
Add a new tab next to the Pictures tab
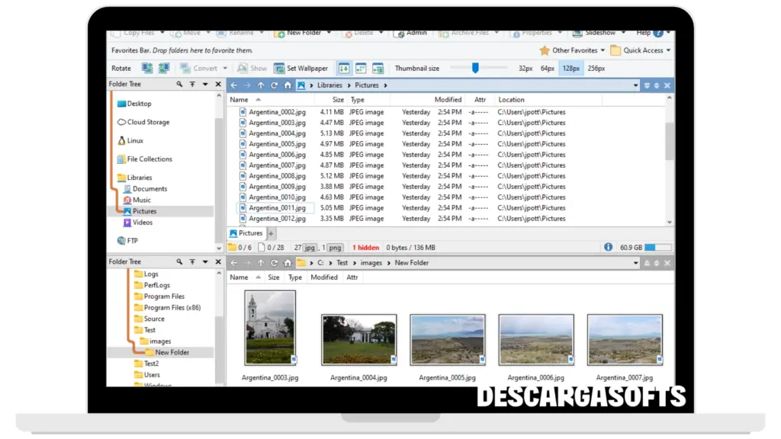(271, 233)
